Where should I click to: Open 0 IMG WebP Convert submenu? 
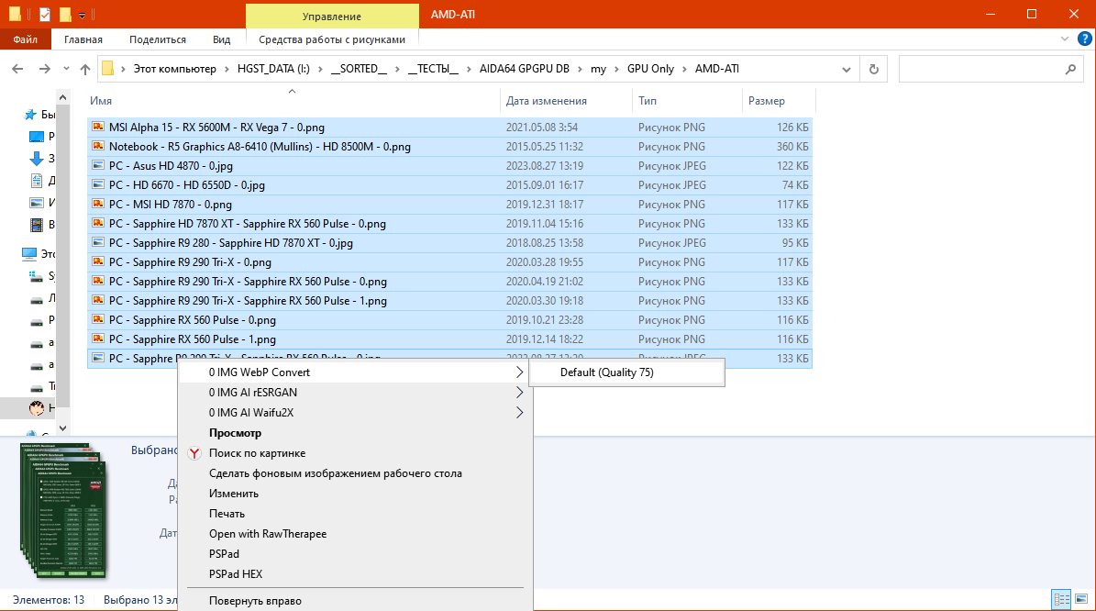[355, 372]
